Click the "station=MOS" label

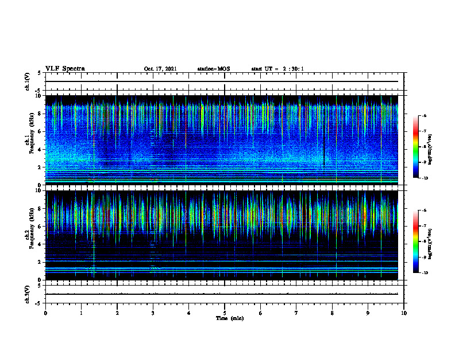pos(214,69)
